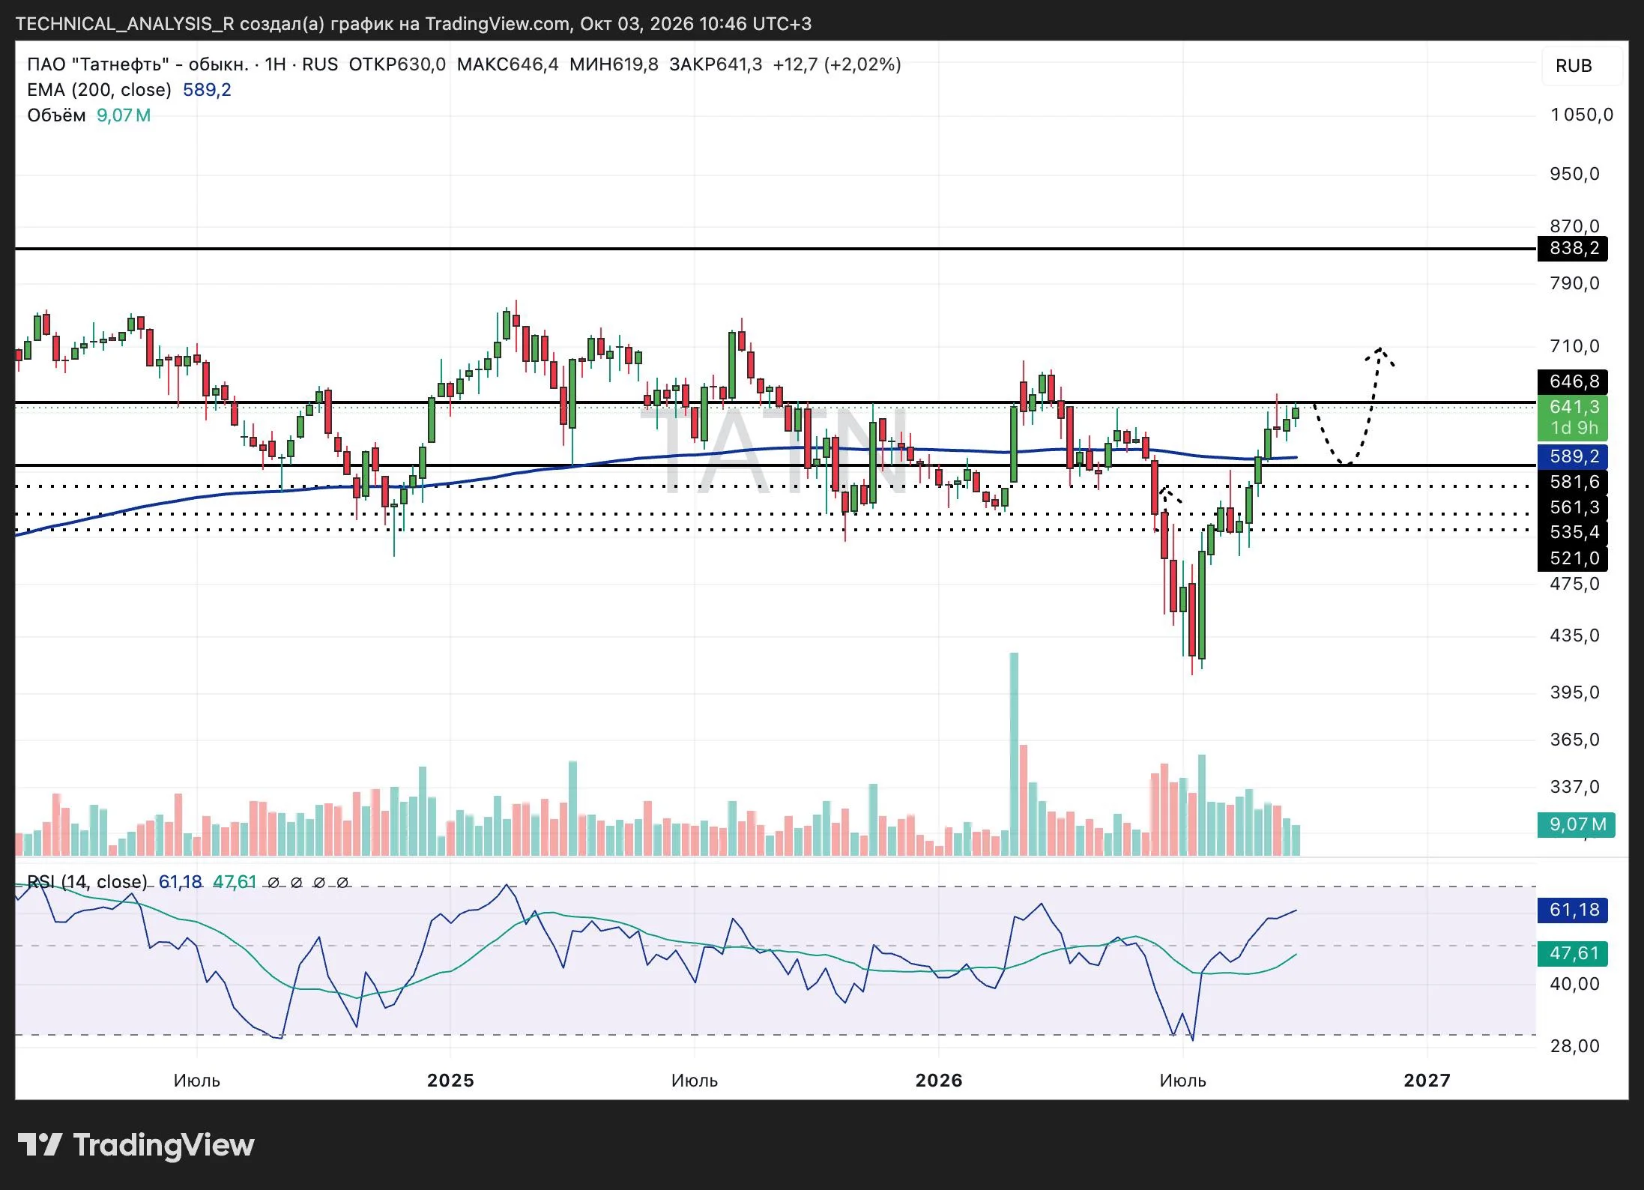Click RSI legend value 61,18
Viewport: 1644px width, 1190px height.
[x=180, y=881]
